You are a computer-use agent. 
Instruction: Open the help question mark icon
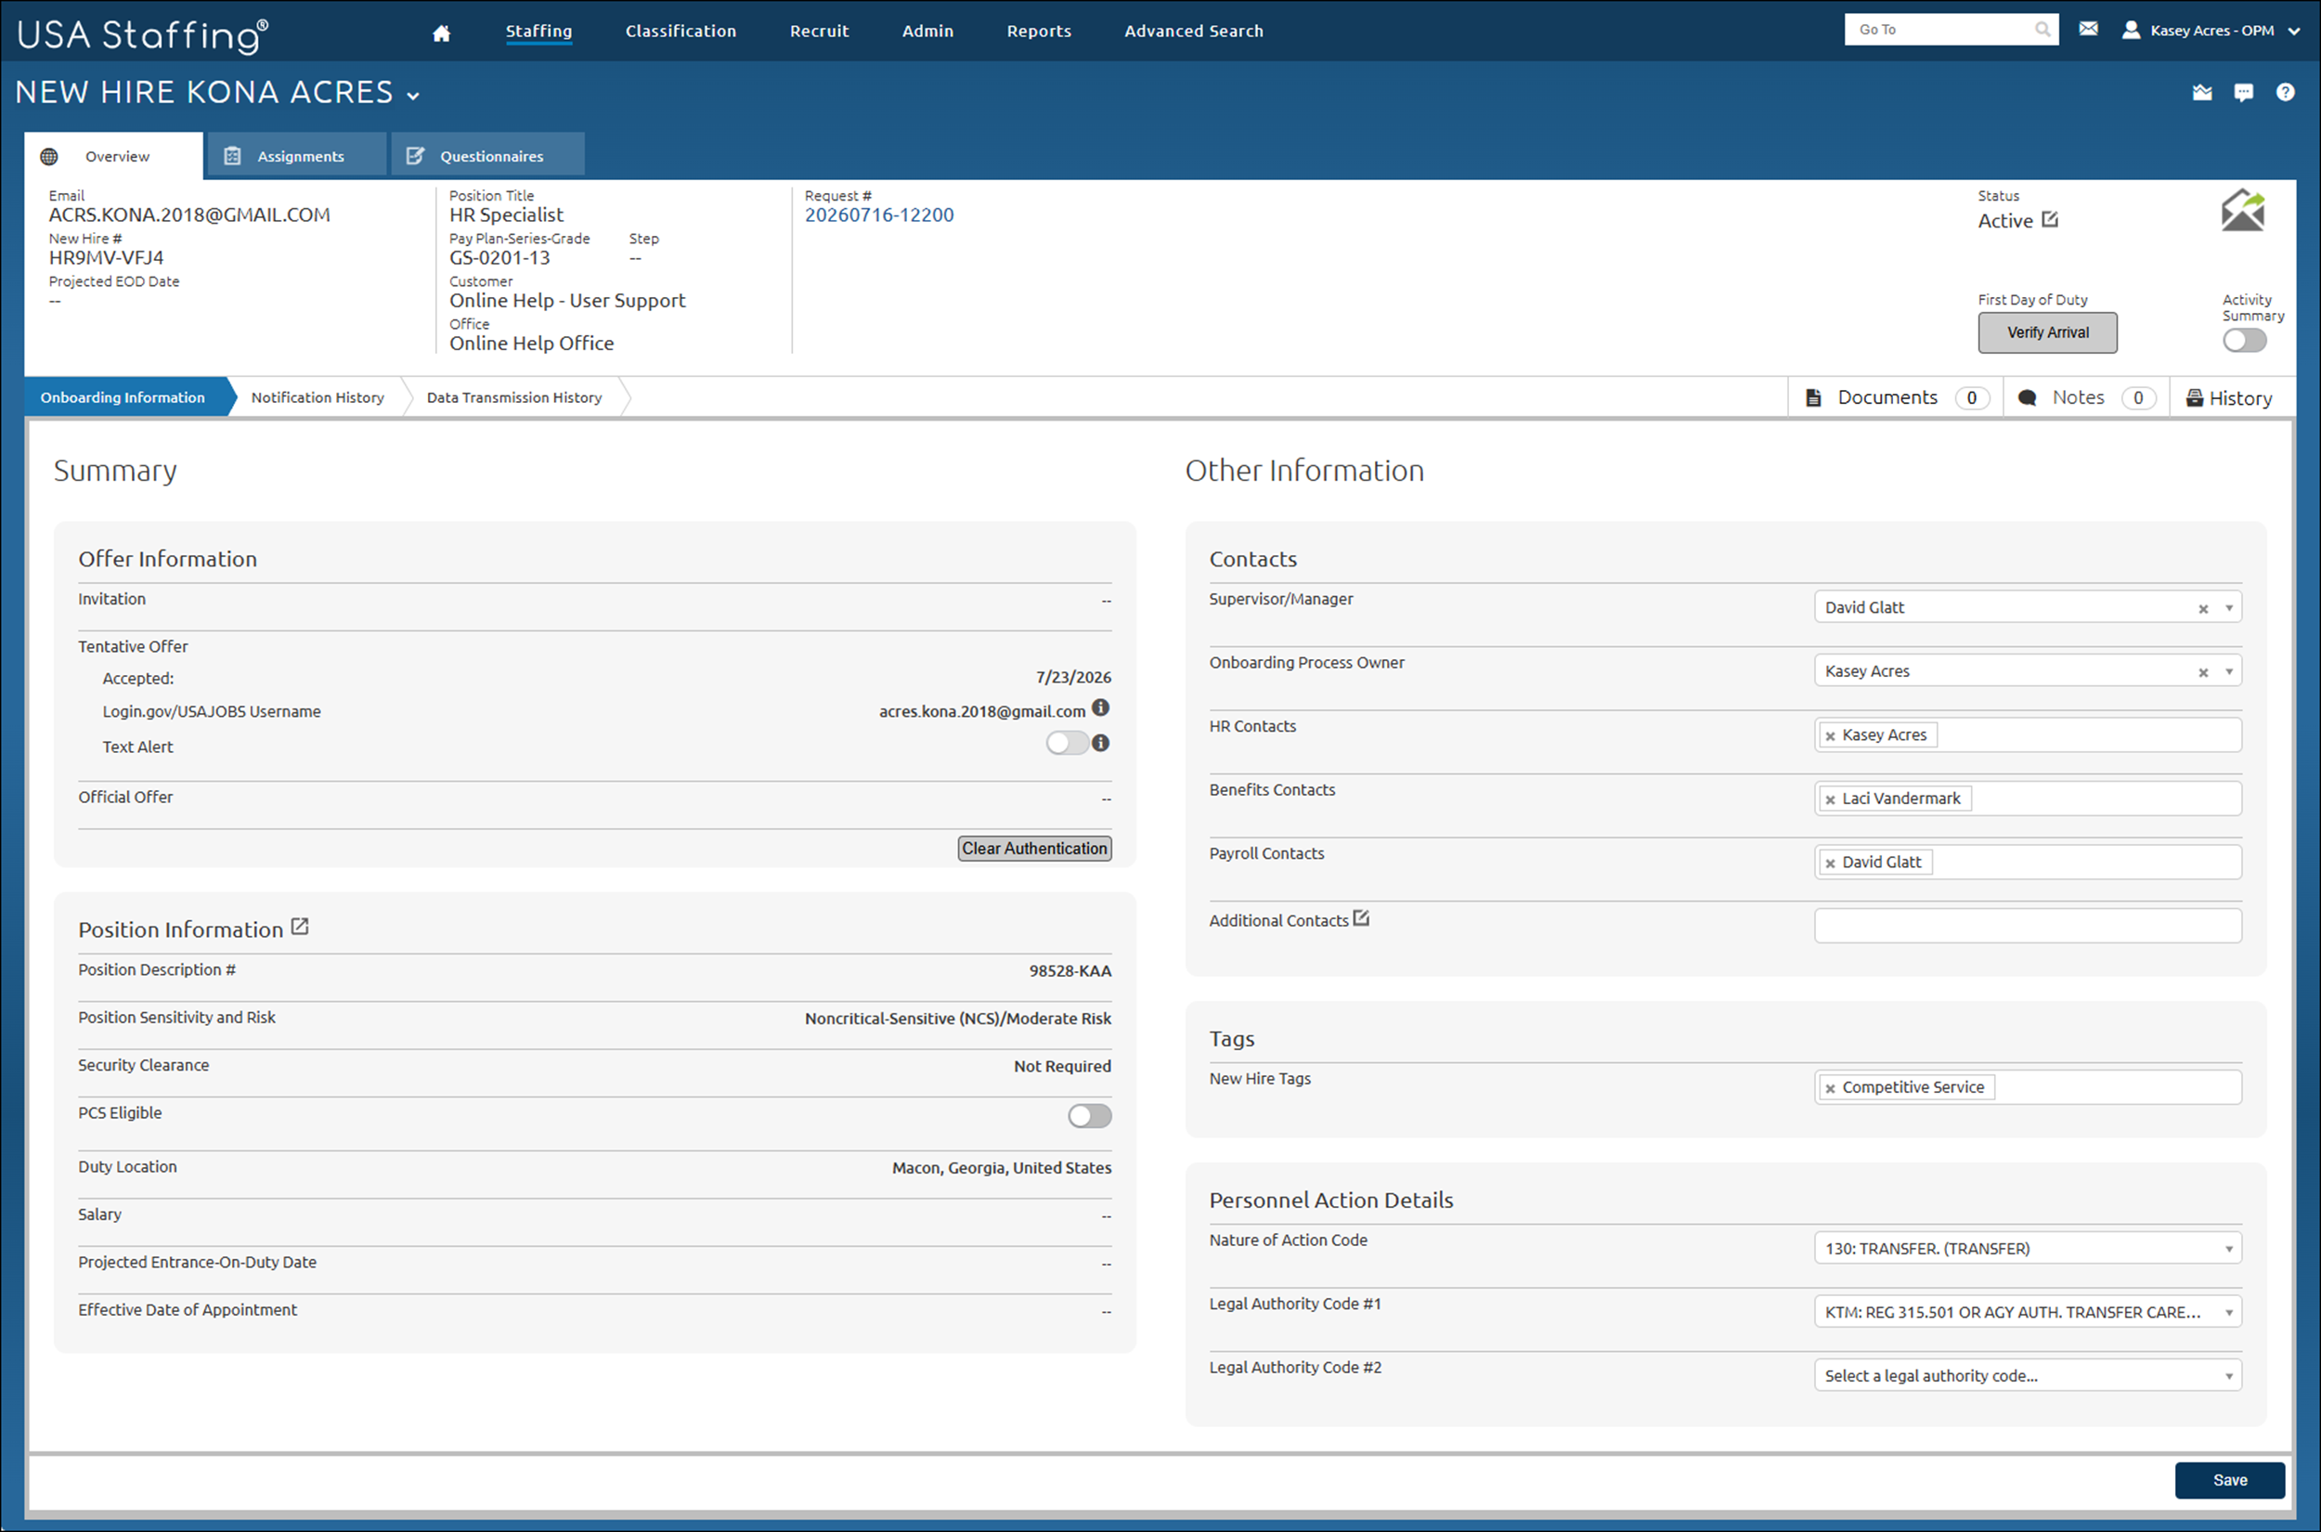(2285, 92)
